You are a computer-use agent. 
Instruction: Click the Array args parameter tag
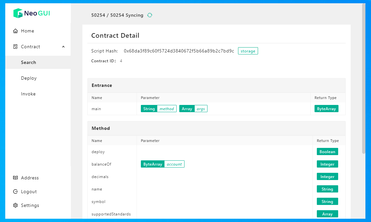click(193, 109)
